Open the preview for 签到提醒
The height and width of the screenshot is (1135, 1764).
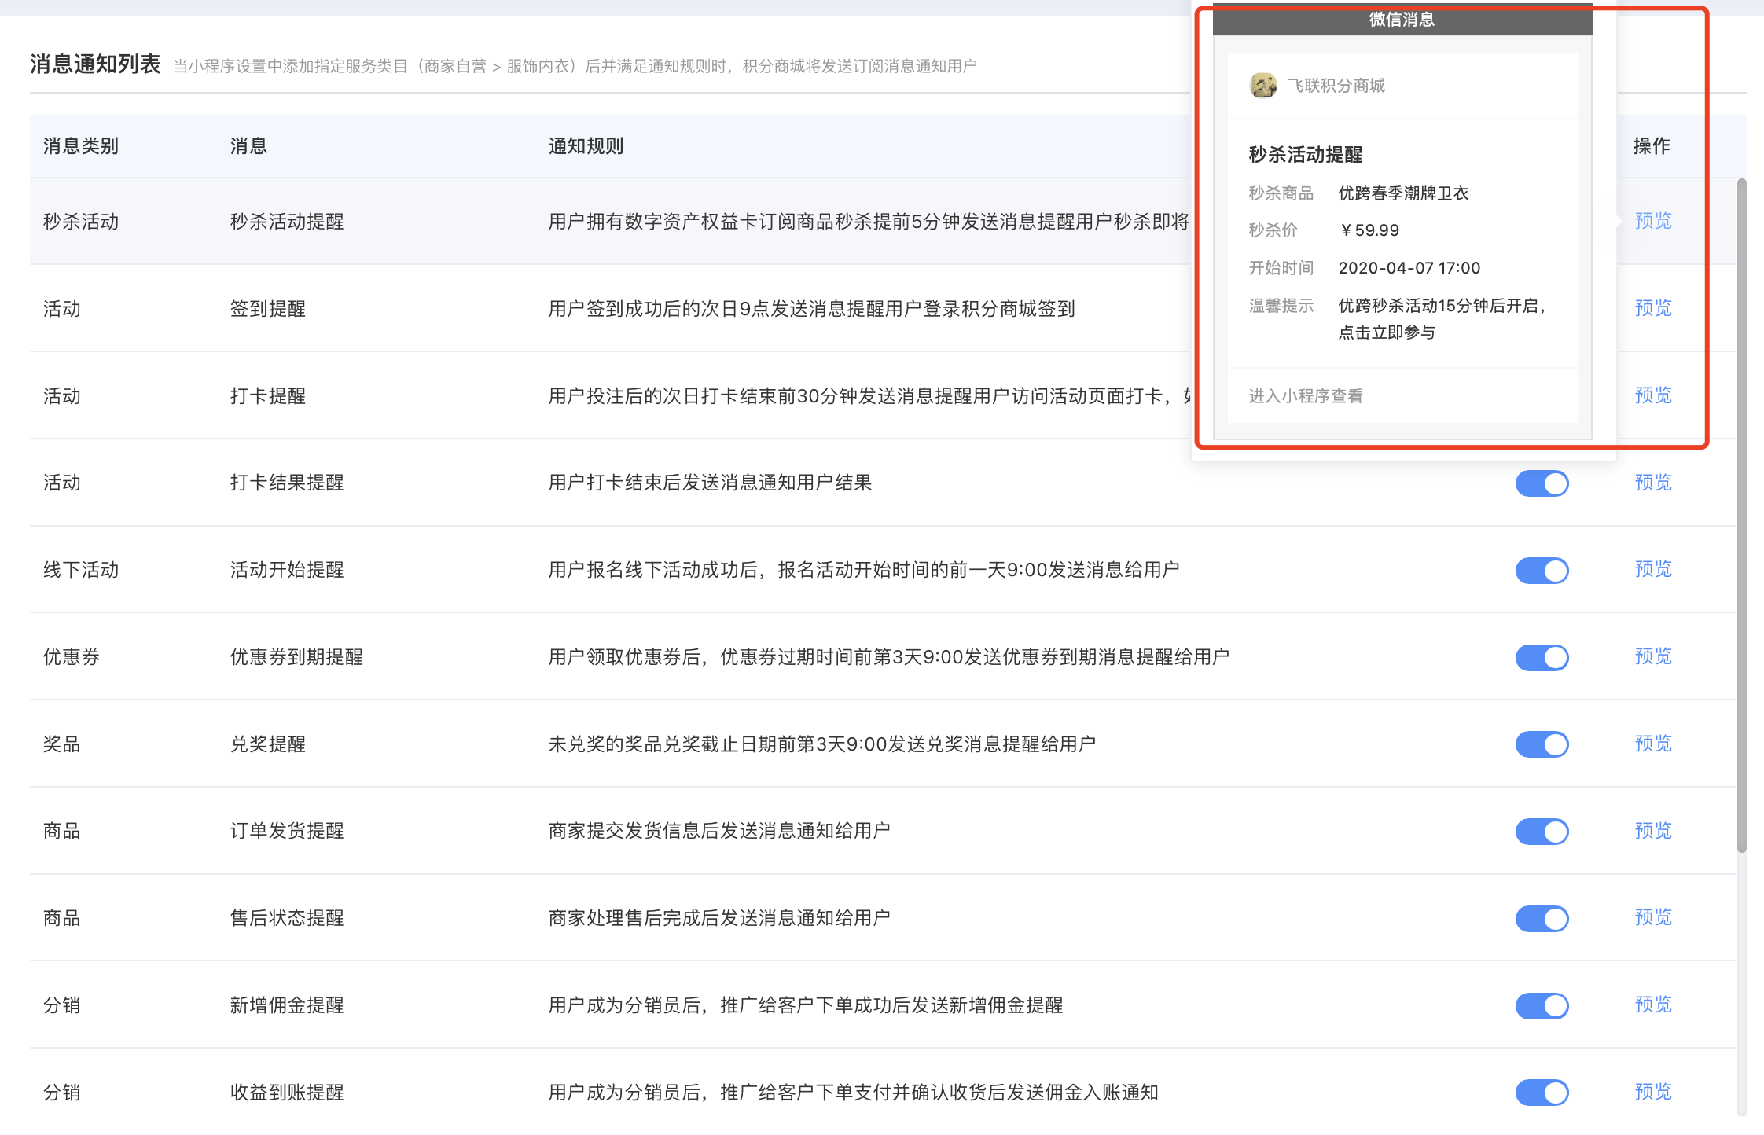tap(1652, 308)
